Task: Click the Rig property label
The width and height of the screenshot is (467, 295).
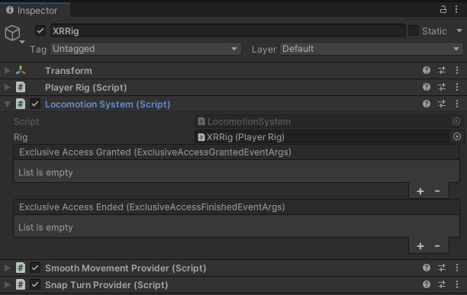Action: pyautogui.click(x=21, y=137)
